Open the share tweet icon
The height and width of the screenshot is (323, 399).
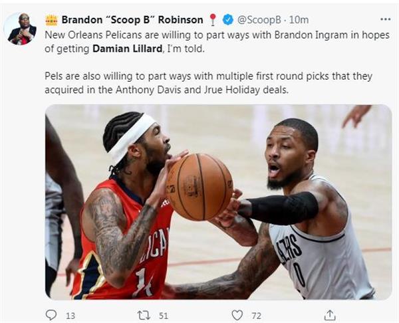(330, 315)
